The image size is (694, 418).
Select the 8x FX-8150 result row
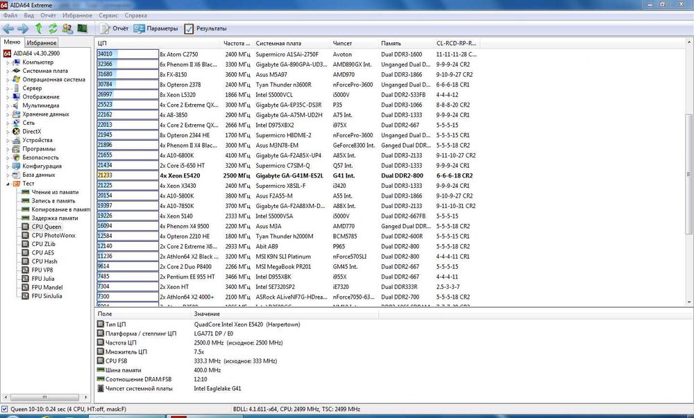click(x=287, y=75)
